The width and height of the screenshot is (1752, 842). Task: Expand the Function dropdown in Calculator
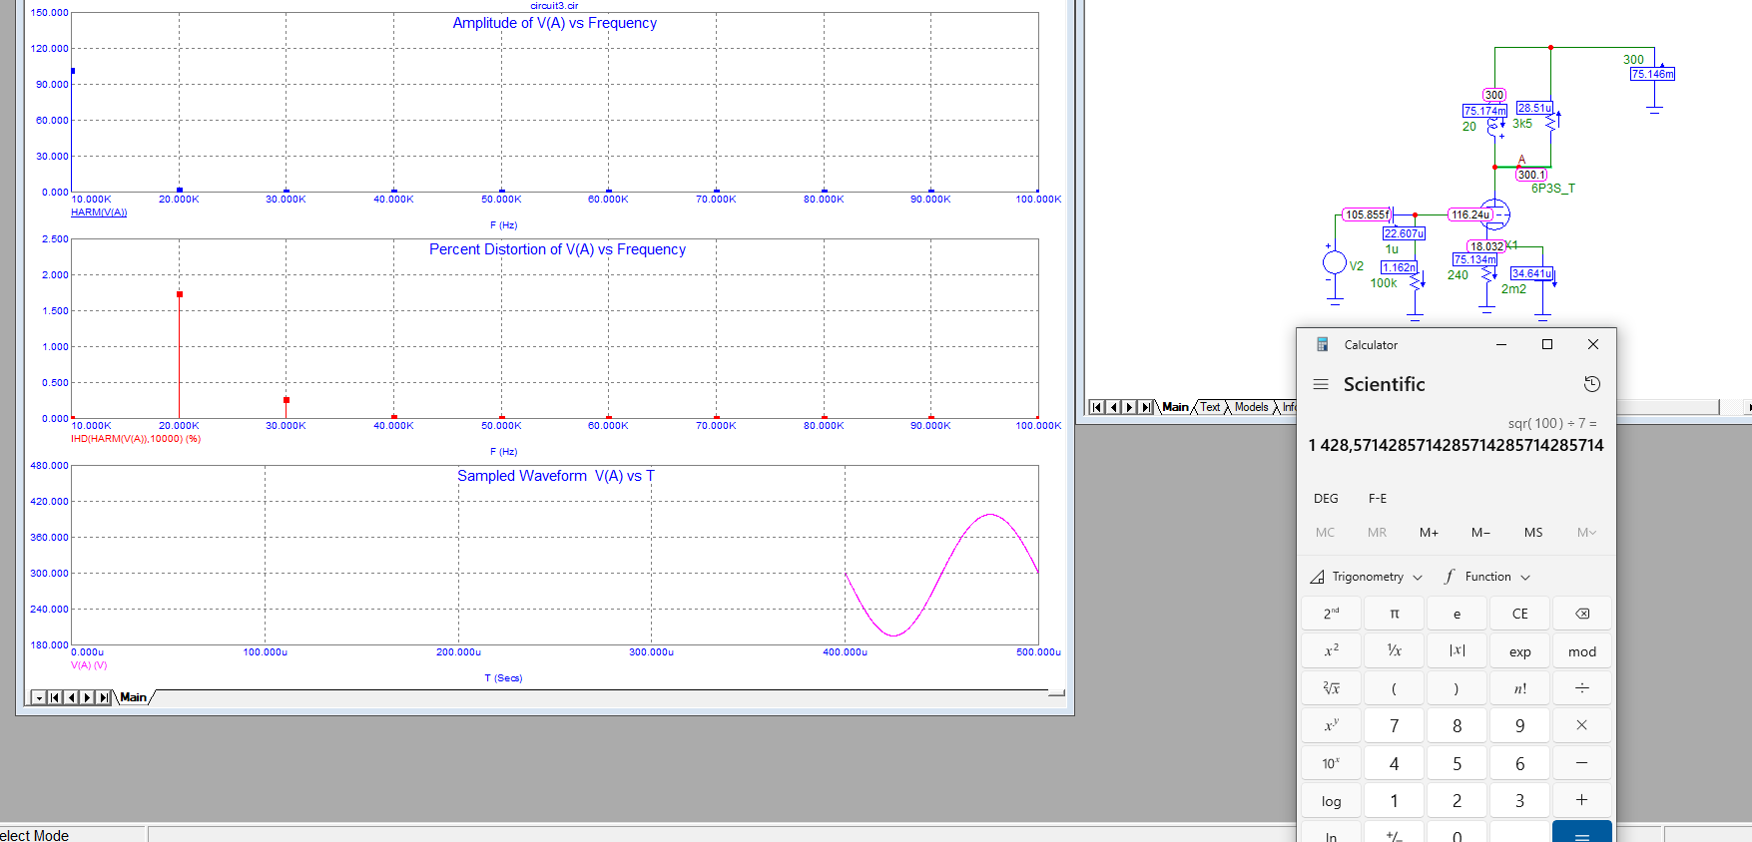coord(1487,577)
